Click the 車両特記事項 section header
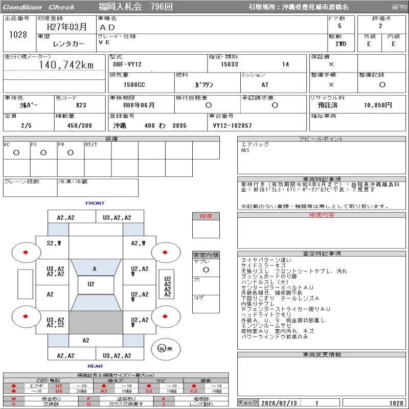Image resolution: width=409 pixels, height=409 pixels. [322, 179]
